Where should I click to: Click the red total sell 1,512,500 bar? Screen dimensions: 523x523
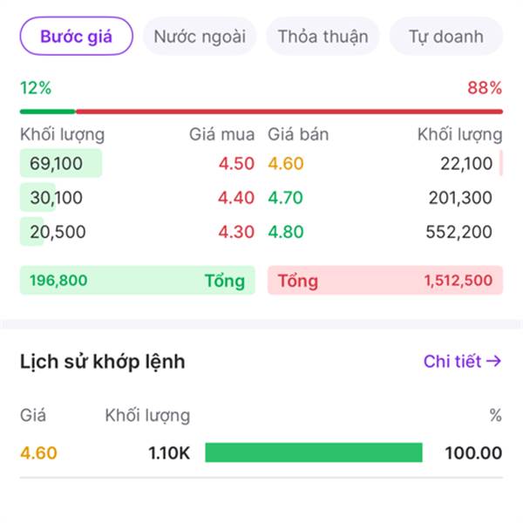pos(384,281)
